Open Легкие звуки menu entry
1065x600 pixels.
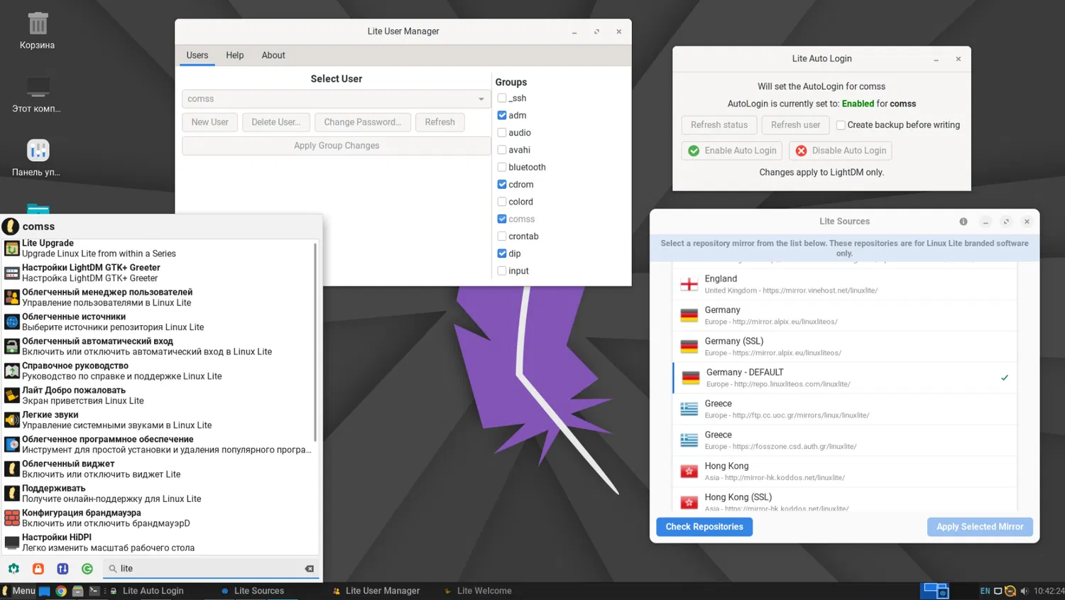(x=159, y=420)
